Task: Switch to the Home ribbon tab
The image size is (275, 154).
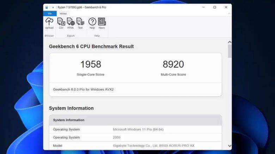Action: [x=63, y=14]
